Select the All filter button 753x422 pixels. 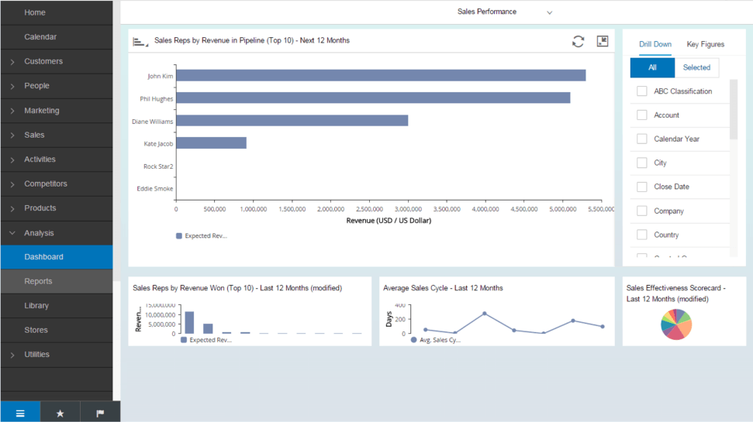[x=652, y=67]
